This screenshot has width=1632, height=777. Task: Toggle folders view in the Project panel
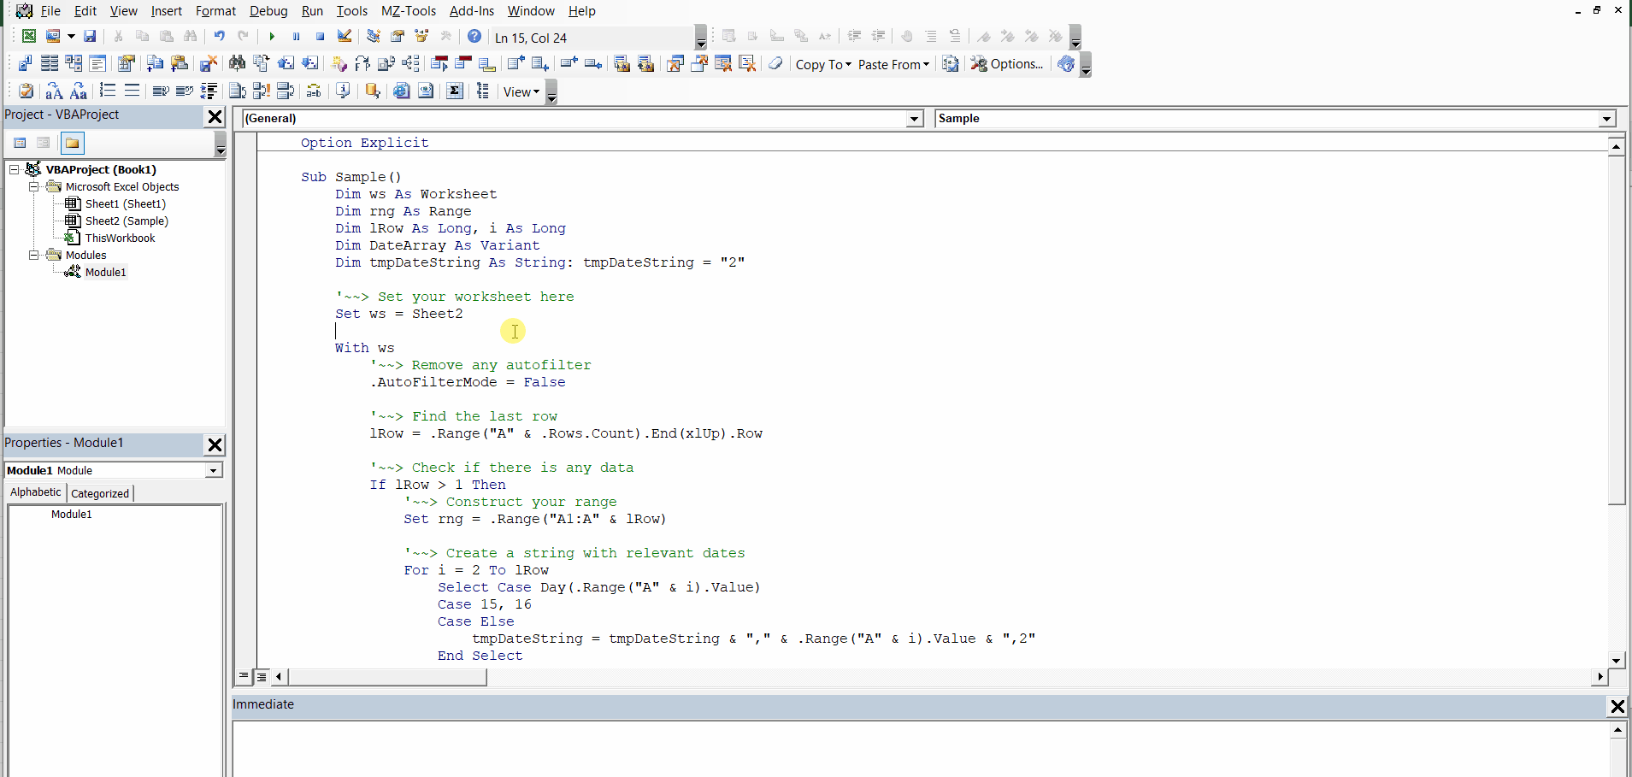tap(73, 143)
